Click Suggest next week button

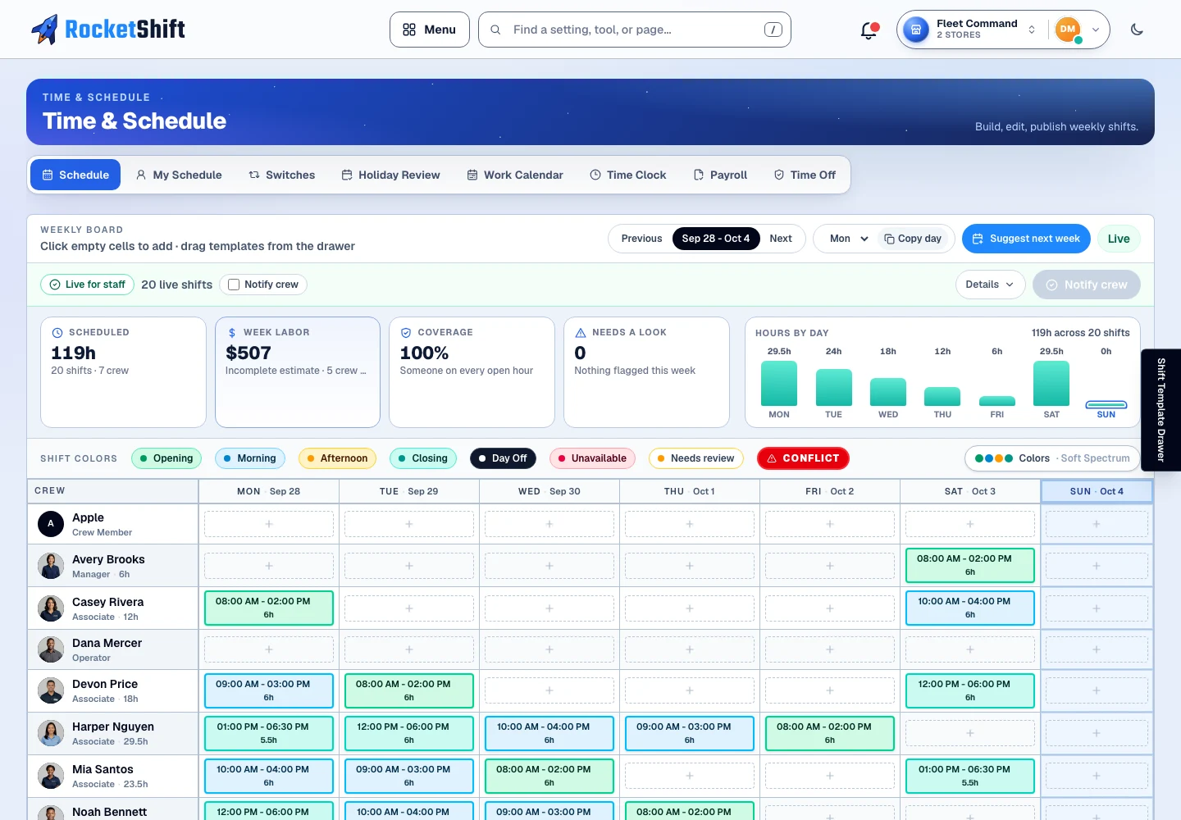(1026, 239)
